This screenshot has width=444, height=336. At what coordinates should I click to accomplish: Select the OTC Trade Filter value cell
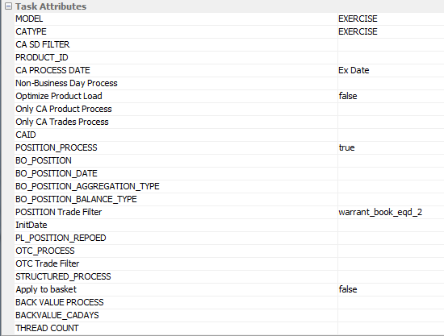(x=391, y=263)
